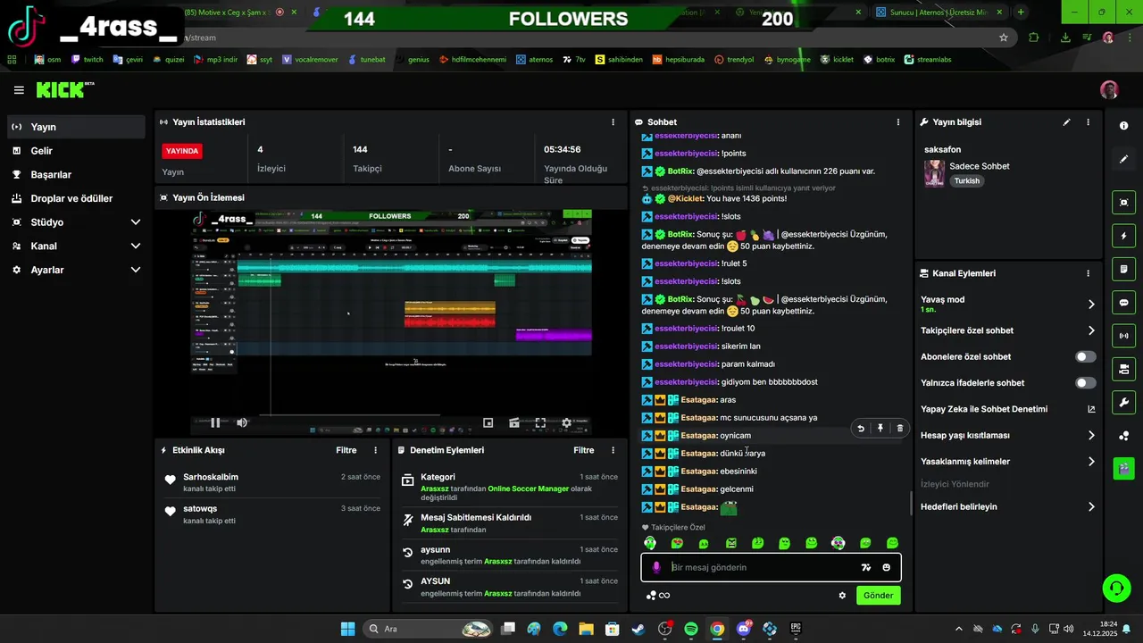Click the info icon in right sidebar

coord(1124,126)
